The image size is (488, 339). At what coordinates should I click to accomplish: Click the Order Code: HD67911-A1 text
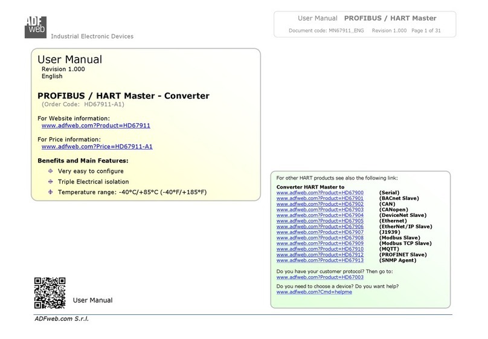[x=83, y=105]
